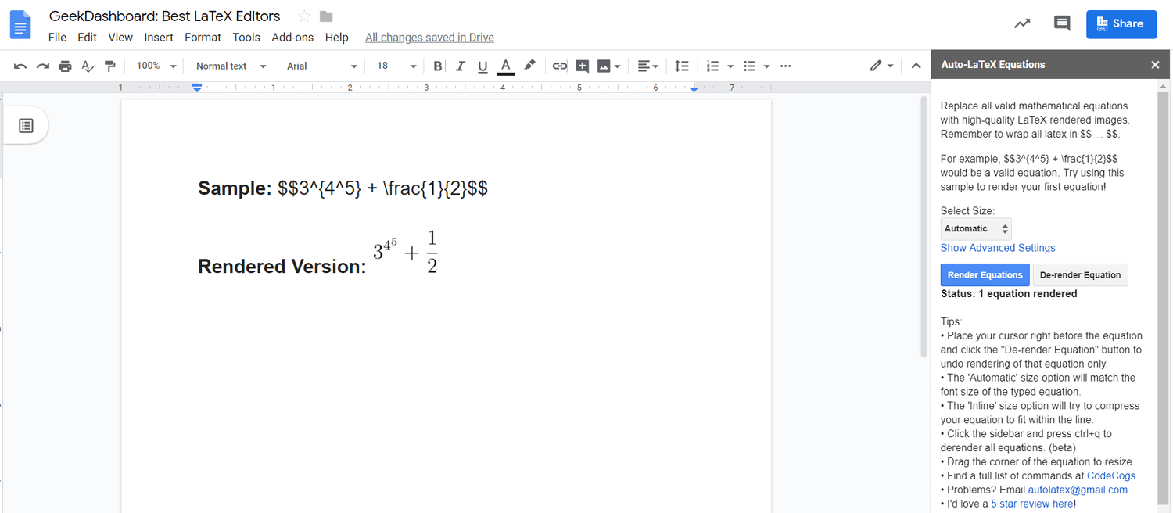
Task: Star the document
Action: [304, 16]
